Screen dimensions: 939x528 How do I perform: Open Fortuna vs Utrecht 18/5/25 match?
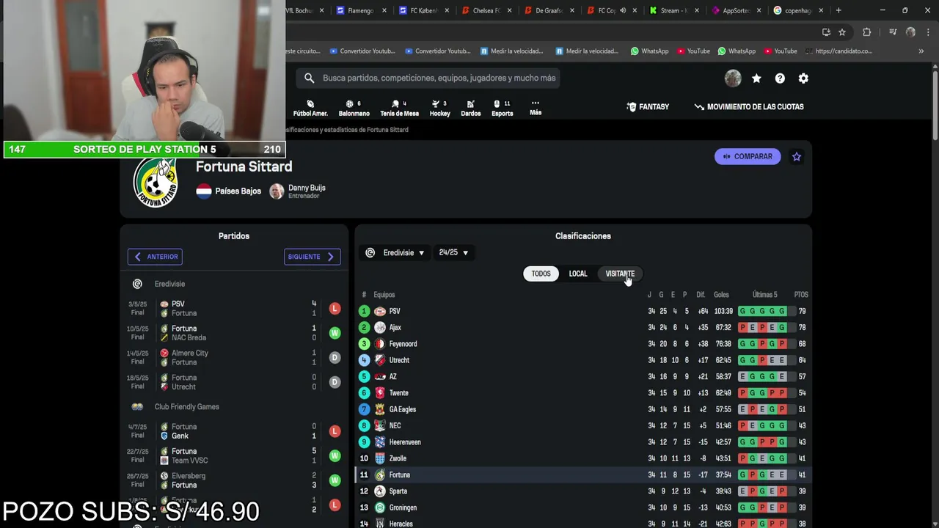pyautogui.click(x=234, y=382)
